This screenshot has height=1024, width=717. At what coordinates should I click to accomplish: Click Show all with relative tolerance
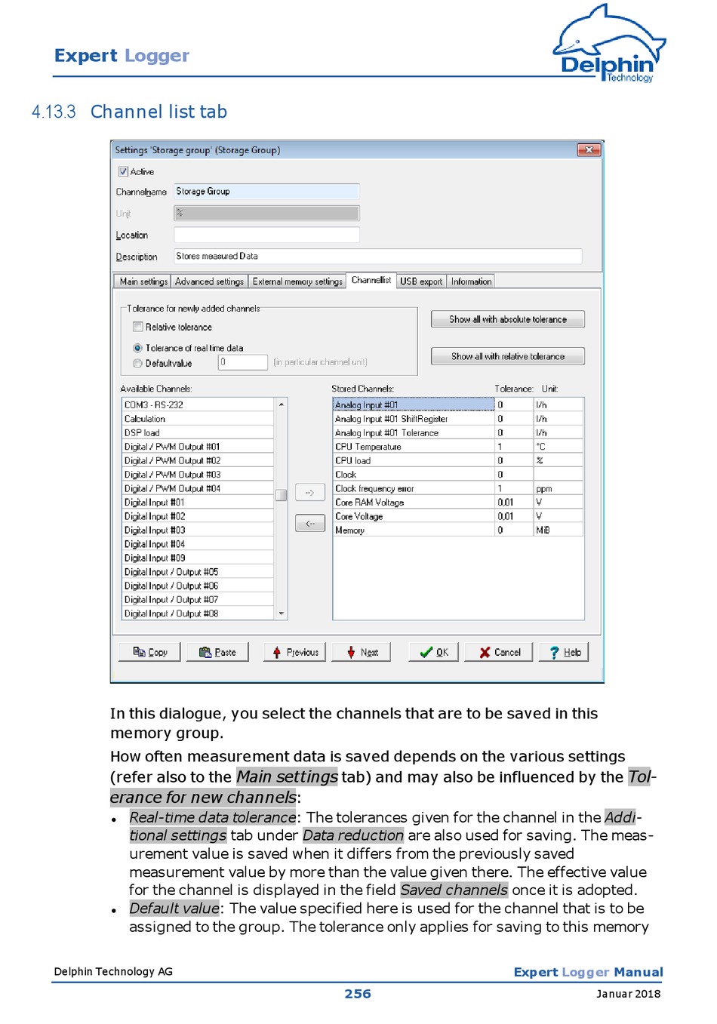508,356
